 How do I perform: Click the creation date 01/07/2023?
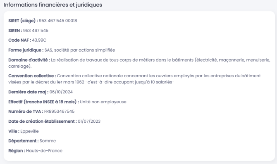tap(89, 121)
